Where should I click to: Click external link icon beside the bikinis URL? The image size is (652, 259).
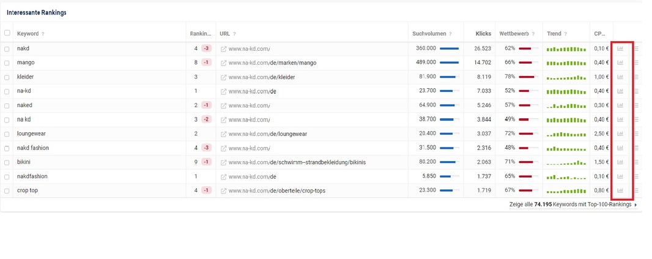pyautogui.click(x=223, y=162)
